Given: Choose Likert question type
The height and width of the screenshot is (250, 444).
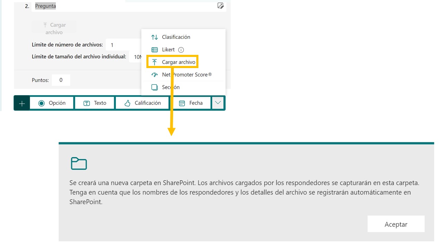Looking at the screenshot, I should tap(183, 50).
